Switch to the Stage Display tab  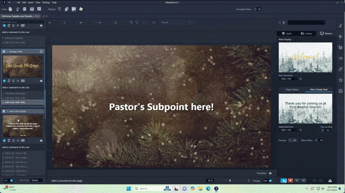click(292, 89)
